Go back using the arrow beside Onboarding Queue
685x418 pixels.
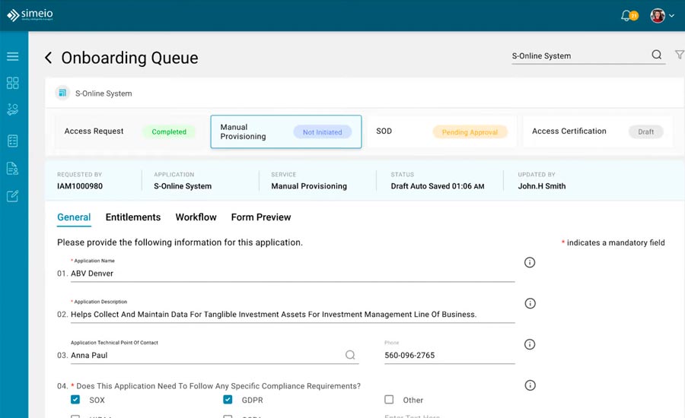[49, 58]
